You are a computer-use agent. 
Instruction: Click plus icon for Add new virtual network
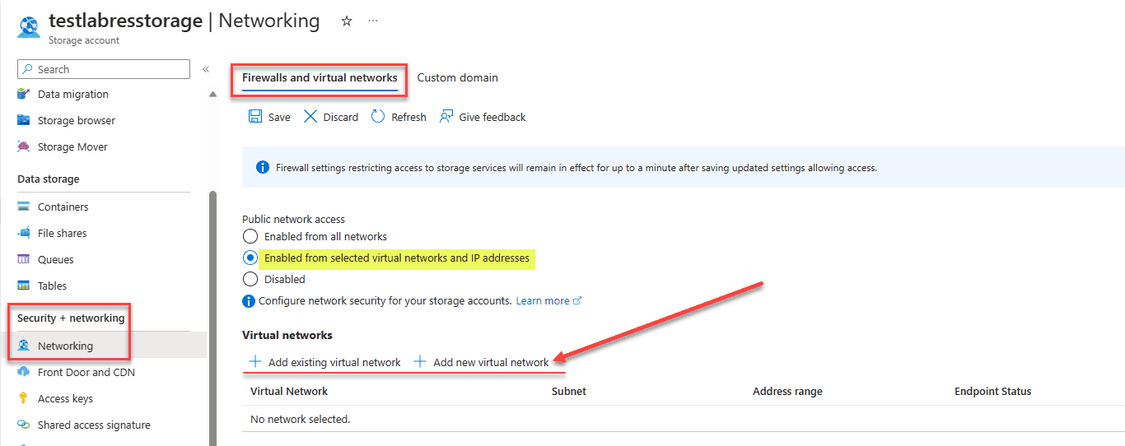click(420, 362)
